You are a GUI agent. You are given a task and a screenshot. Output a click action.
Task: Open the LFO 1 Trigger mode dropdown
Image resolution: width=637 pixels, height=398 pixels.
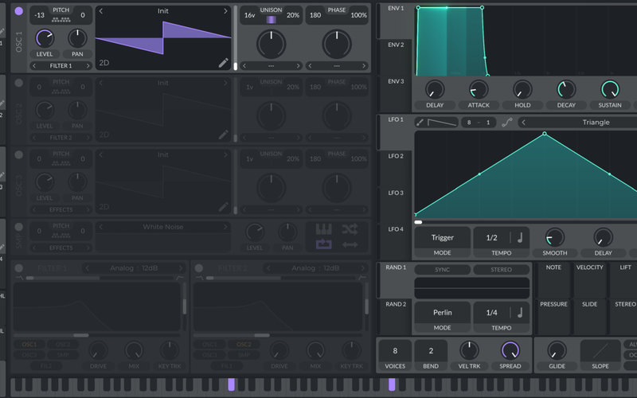coord(442,237)
